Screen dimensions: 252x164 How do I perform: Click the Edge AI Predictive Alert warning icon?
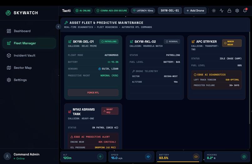[72, 137]
